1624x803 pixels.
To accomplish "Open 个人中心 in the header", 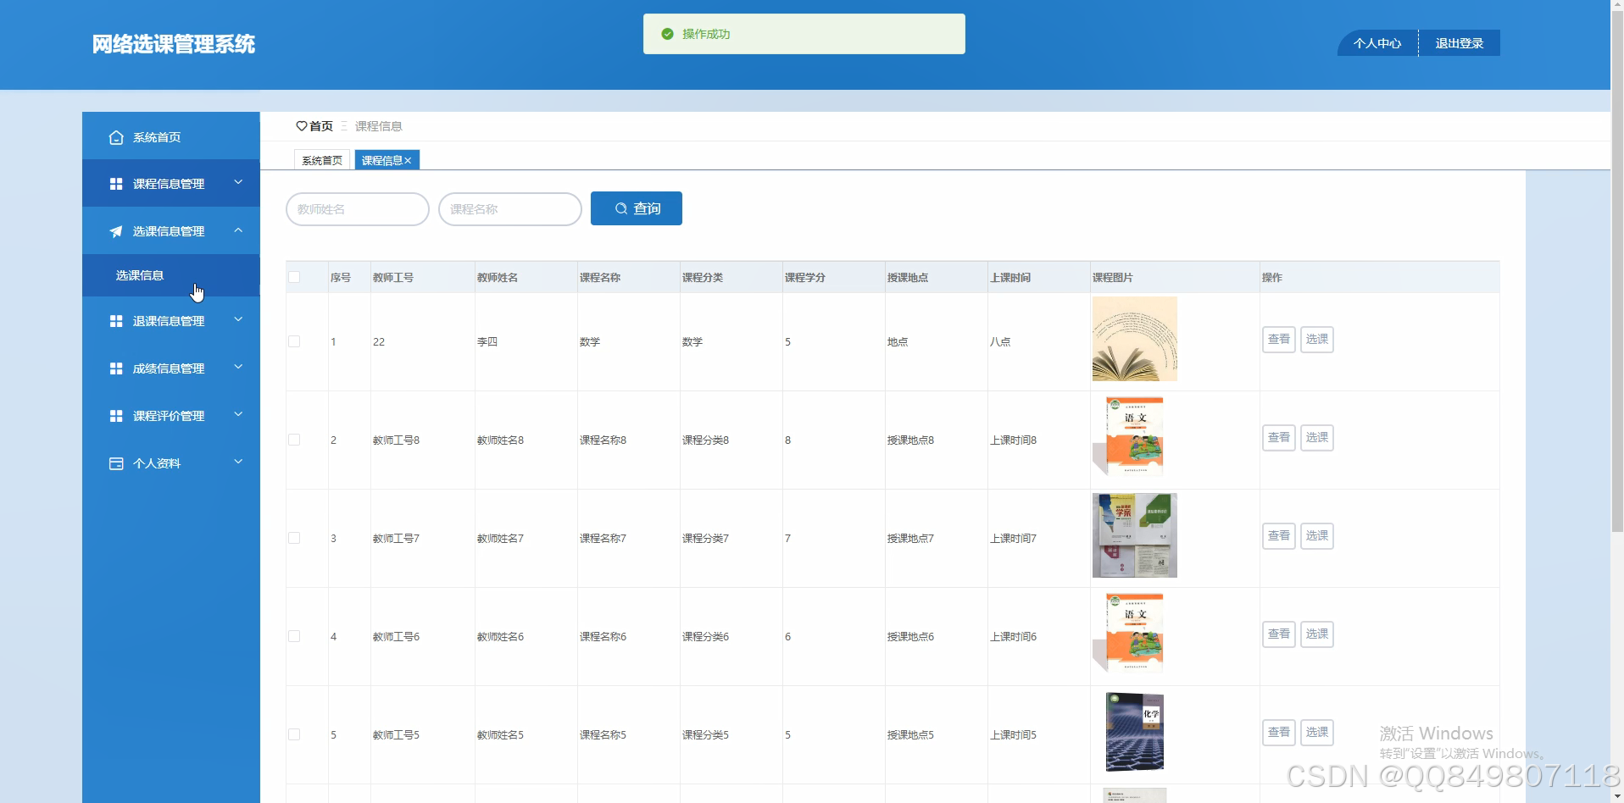I will [x=1377, y=43].
